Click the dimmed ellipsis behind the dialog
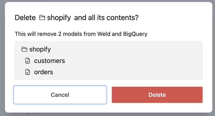 click(x=35, y=114)
